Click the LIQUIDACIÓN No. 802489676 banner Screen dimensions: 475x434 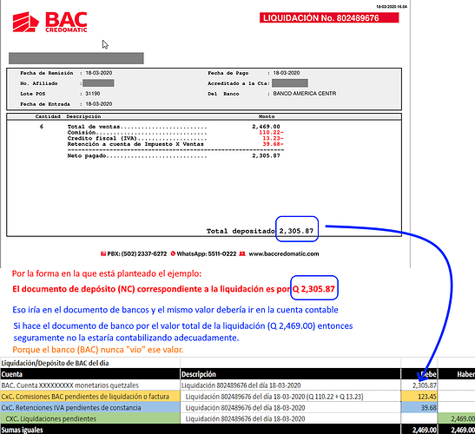pos(329,18)
